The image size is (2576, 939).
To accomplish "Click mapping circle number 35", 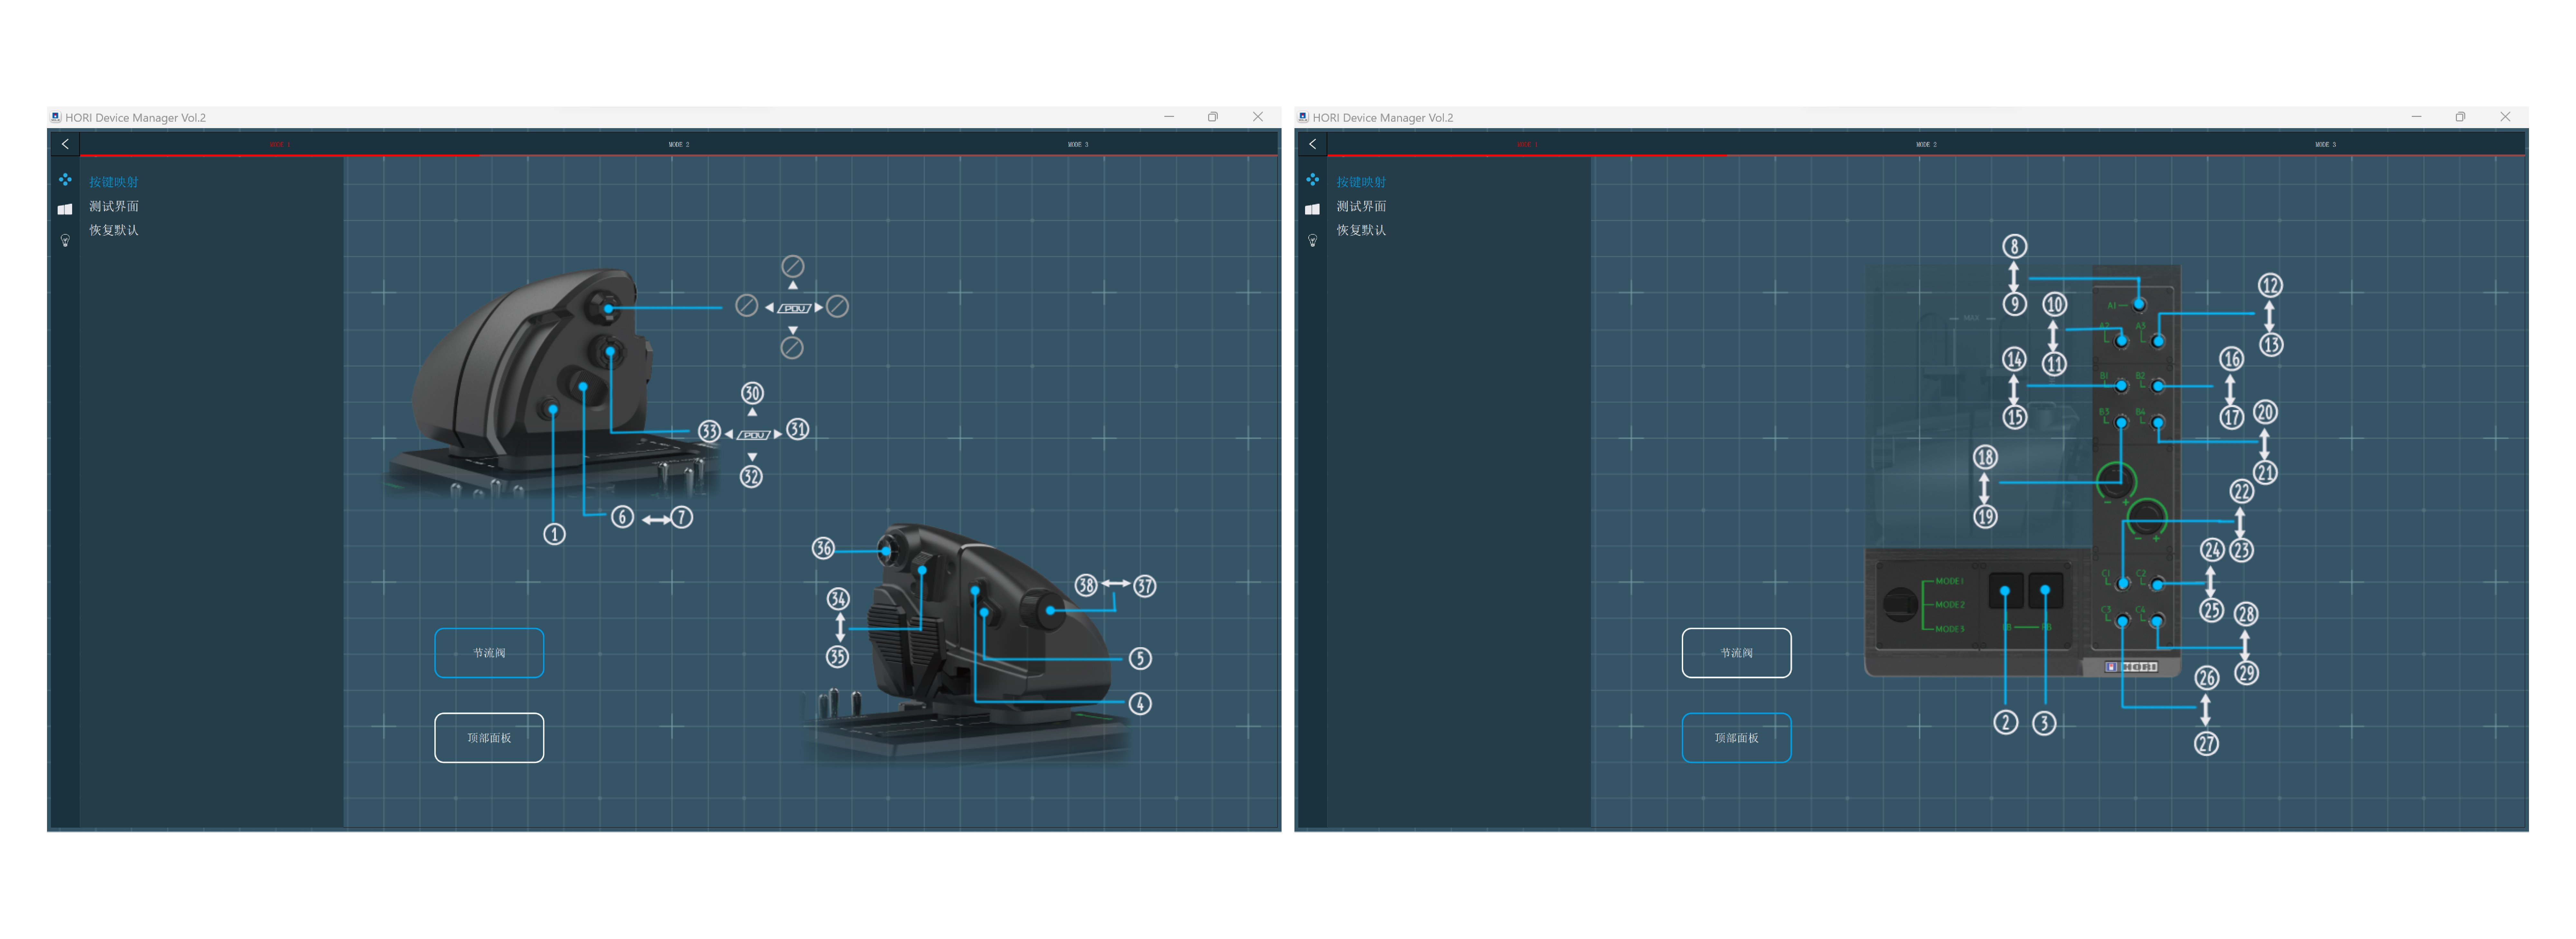I will pyautogui.click(x=837, y=657).
